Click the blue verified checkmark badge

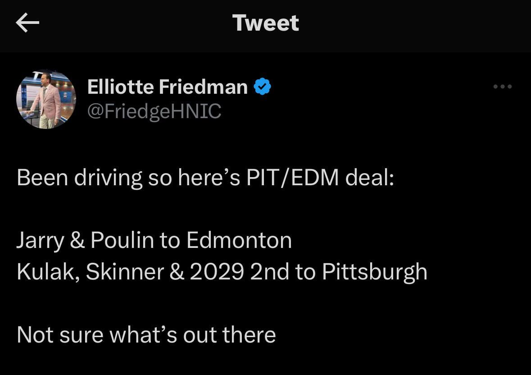262,86
